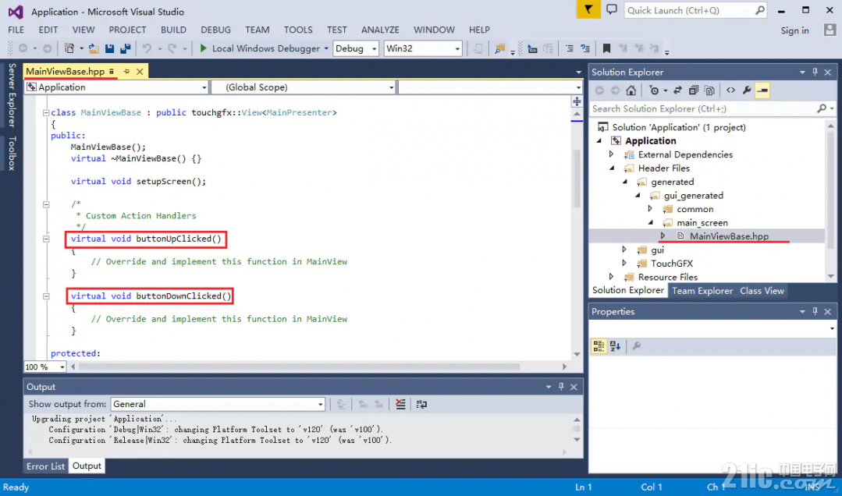
Task: Switch to the Error List tab
Action: (45, 466)
